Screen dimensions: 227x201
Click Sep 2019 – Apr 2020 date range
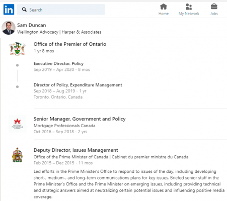pos(54,69)
